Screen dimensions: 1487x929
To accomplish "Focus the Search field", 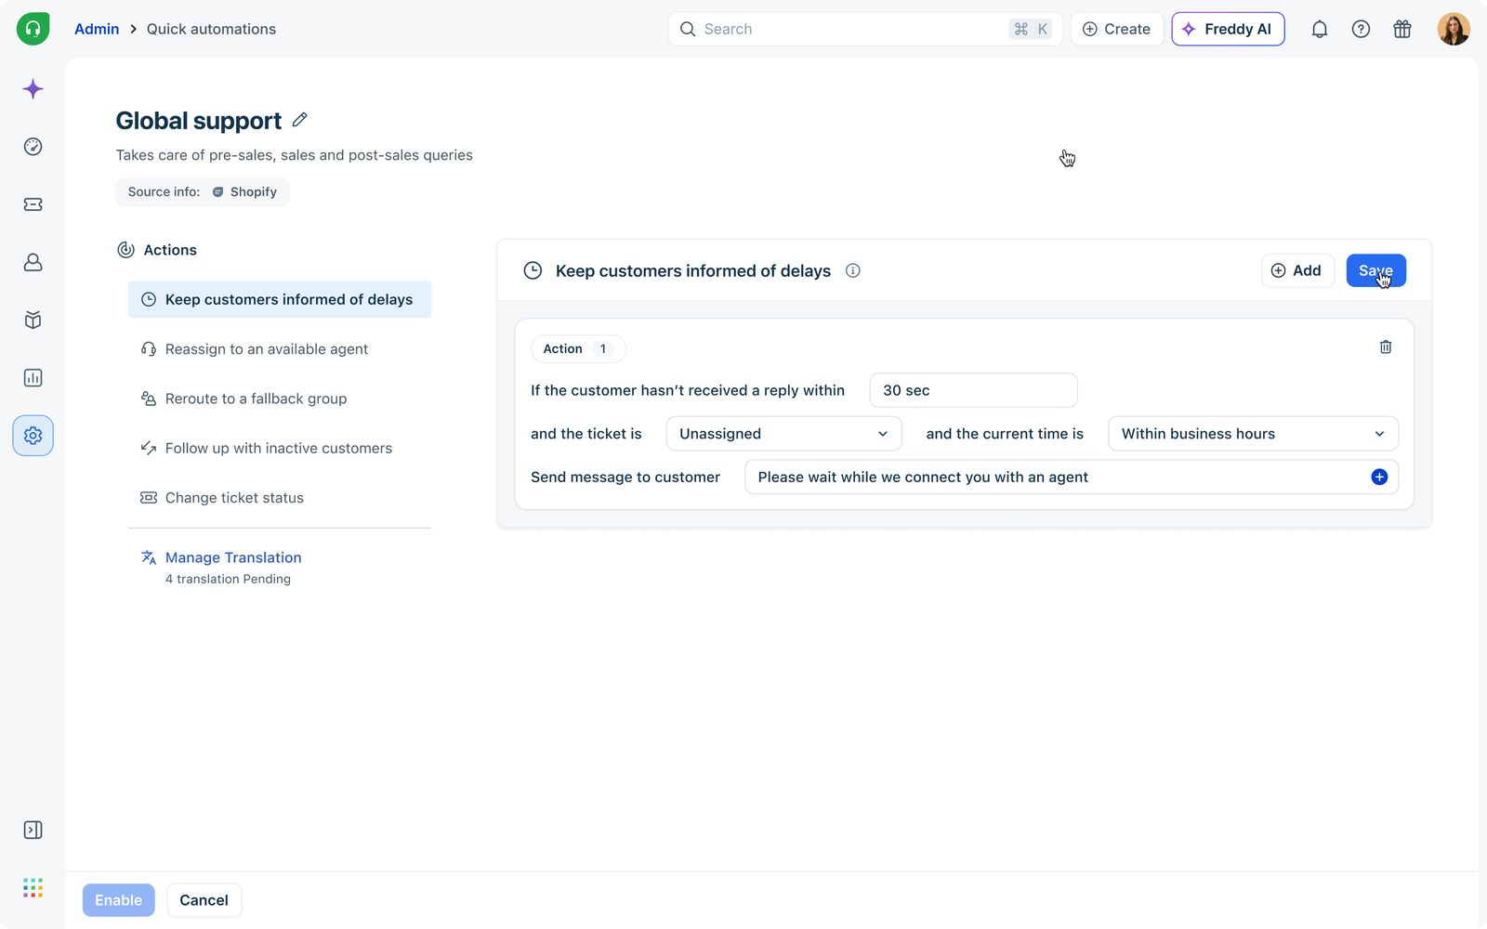I will [x=864, y=29].
